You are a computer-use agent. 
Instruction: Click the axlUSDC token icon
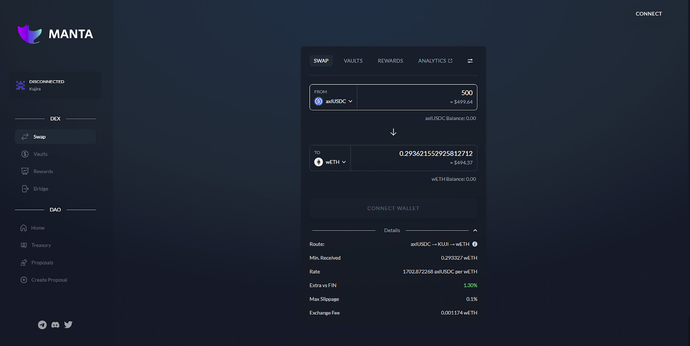[x=319, y=101]
